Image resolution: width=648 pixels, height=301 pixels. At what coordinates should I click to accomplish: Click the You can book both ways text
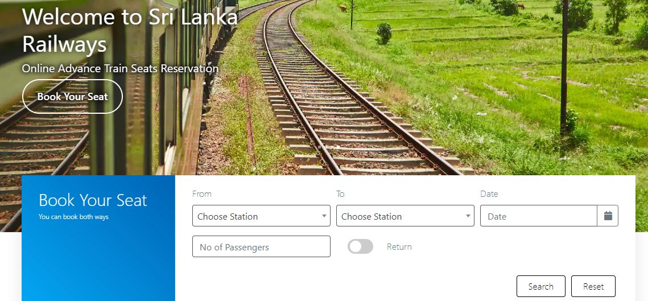click(x=73, y=217)
